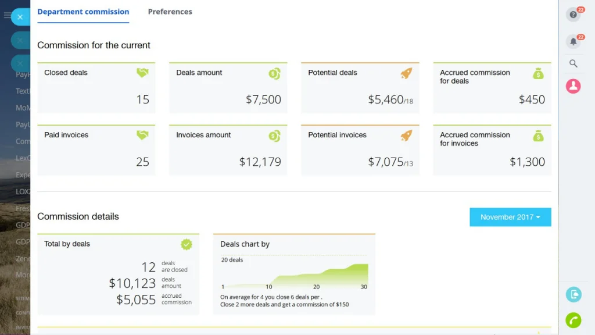Screen dimensions: 595x335
Task: Close the slider panel with X button
Action: pyautogui.click(x=20, y=17)
